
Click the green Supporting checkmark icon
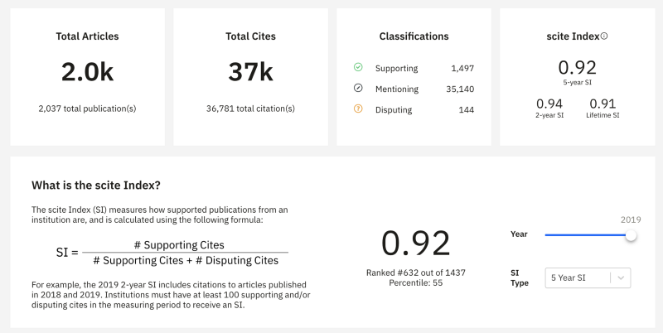click(x=358, y=68)
